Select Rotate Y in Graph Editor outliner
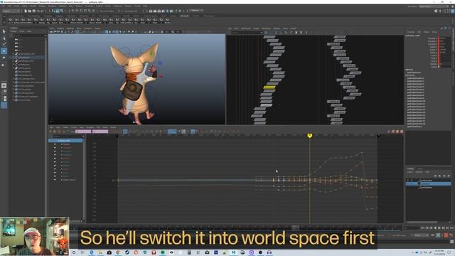455x256 pixels. 66,162
